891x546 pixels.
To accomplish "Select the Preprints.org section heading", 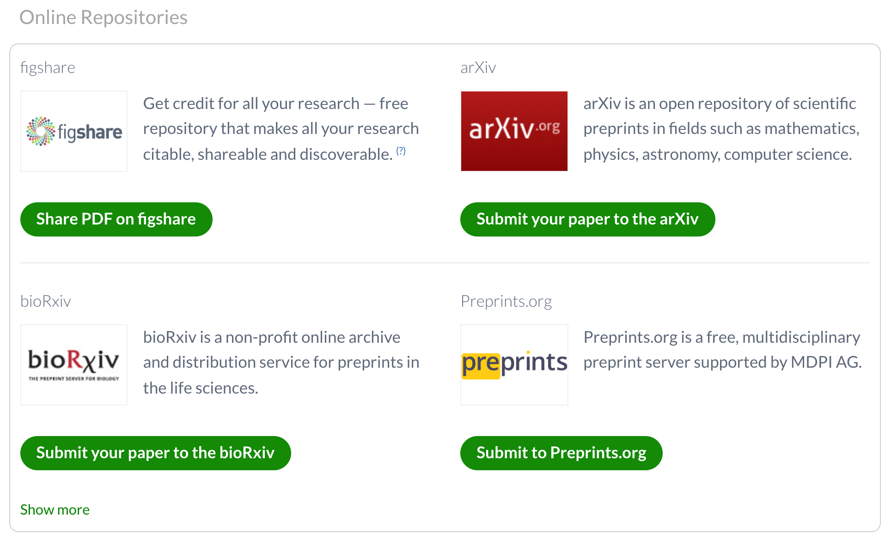I will 506,301.
